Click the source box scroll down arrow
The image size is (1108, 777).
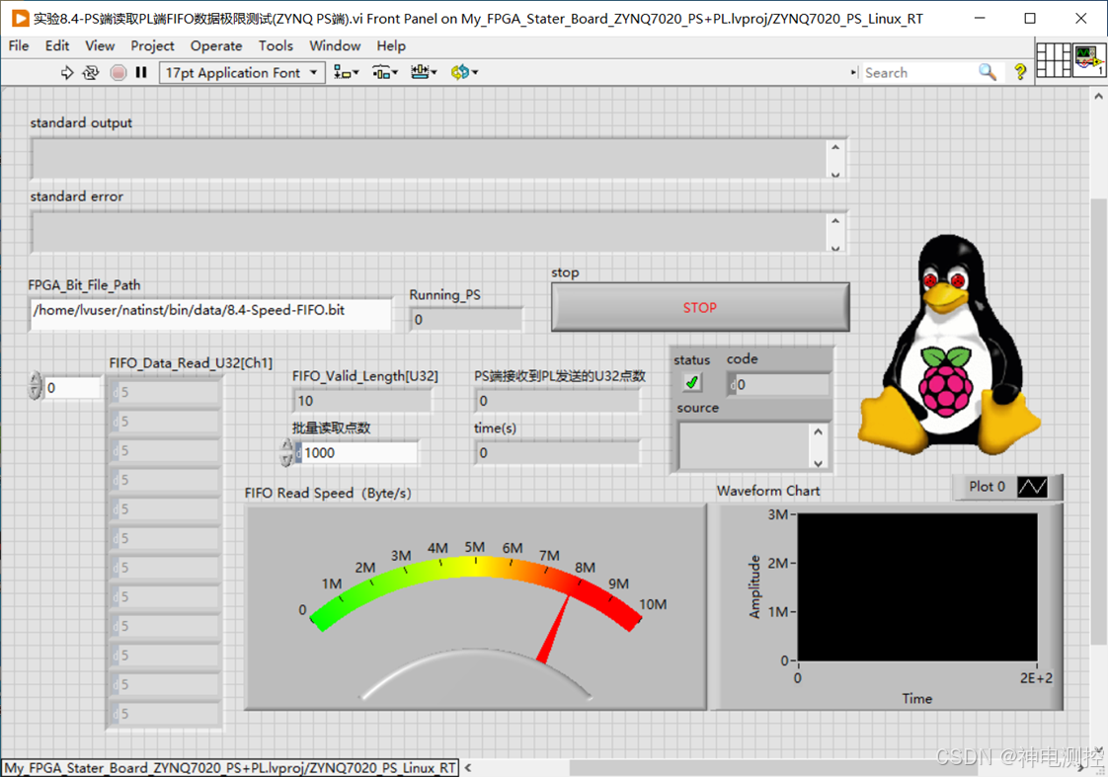click(x=819, y=463)
